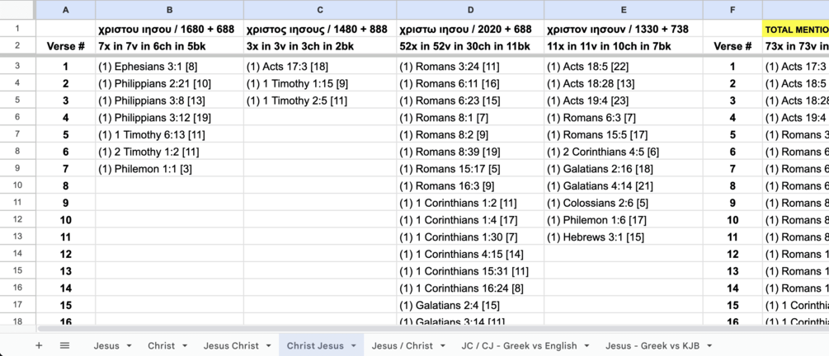Select the Jesus Christ sheet tab
The width and height of the screenshot is (829, 356).
pos(231,345)
